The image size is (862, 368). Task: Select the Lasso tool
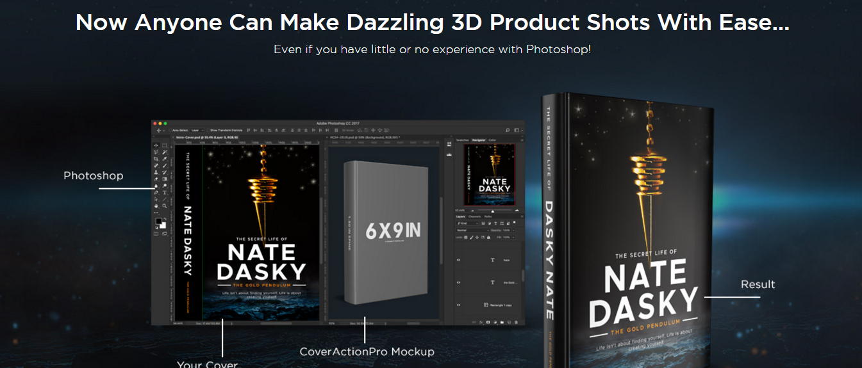pyautogui.click(x=156, y=152)
